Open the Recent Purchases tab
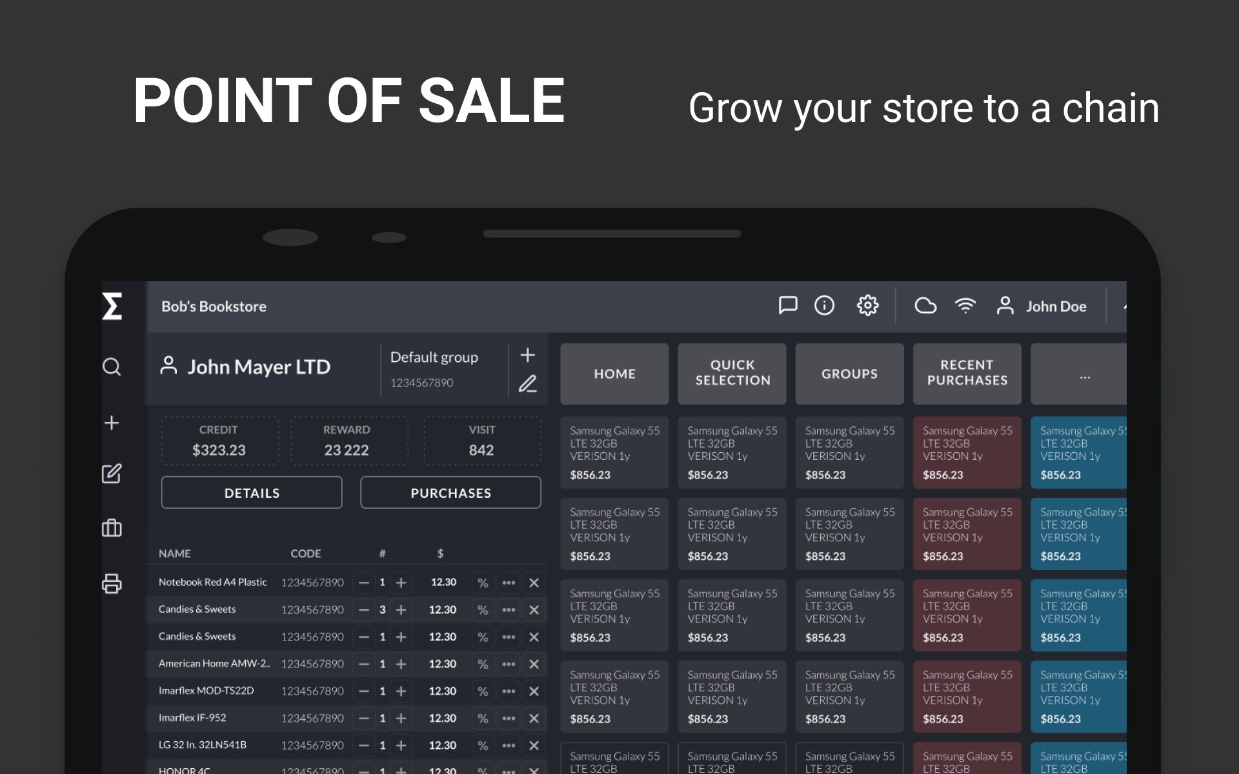 (x=967, y=373)
